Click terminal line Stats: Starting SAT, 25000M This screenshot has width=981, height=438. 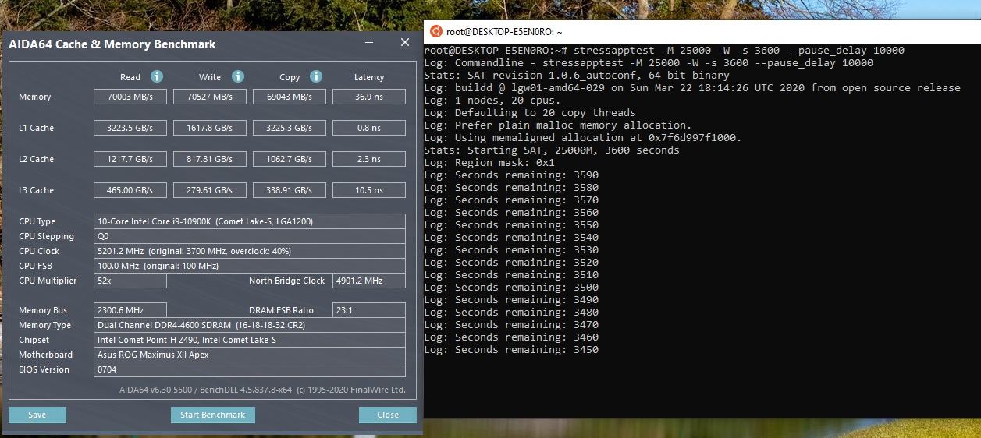[552, 150]
